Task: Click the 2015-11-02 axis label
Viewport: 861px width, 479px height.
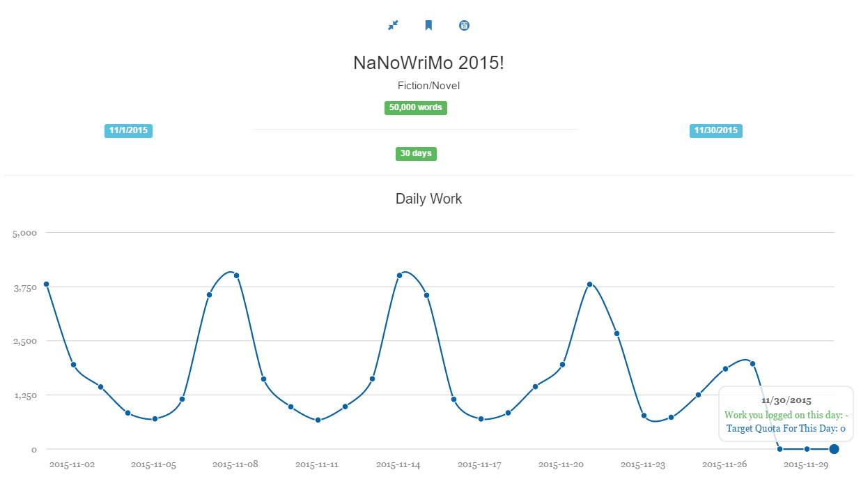Action: pyautogui.click(x=72, y=464)
